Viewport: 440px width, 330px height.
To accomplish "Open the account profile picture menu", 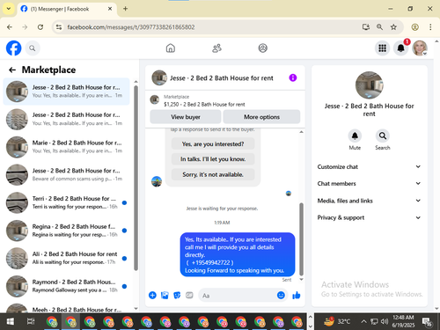I will pos(420,48).
